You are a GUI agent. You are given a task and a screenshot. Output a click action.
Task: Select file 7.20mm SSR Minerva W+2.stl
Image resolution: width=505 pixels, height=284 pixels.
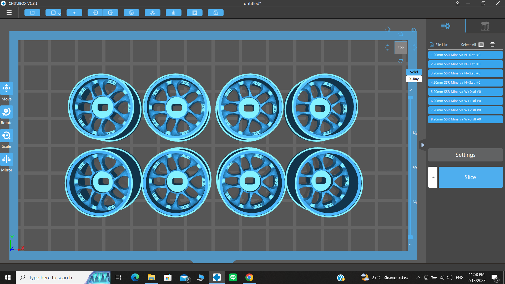tap(466, 110)
